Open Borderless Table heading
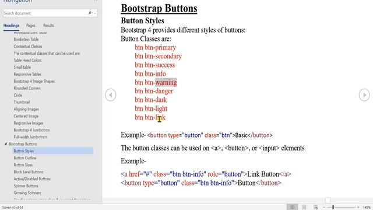 pos(26,39)
